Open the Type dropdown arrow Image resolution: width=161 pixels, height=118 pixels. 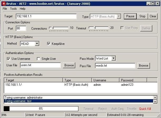[x=119, y=16]
